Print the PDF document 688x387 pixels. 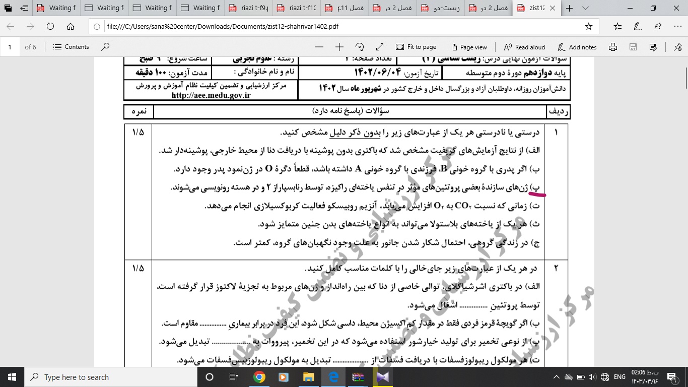coord(613,47)
